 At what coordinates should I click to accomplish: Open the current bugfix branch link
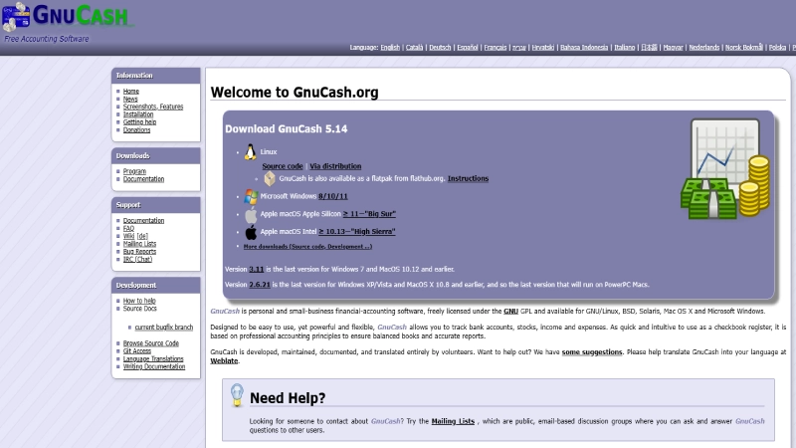pos(164,328)
